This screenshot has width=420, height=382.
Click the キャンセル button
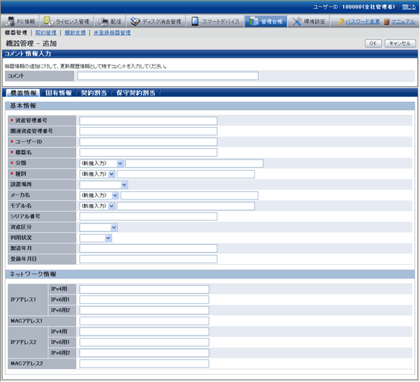click(400, 43)
